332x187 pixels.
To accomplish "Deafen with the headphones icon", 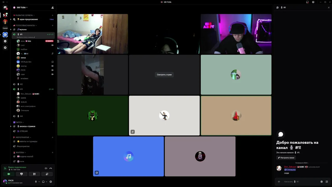I will (x=43, y=182).
